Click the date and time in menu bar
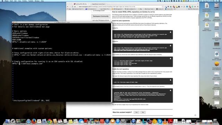 [208, 1]
